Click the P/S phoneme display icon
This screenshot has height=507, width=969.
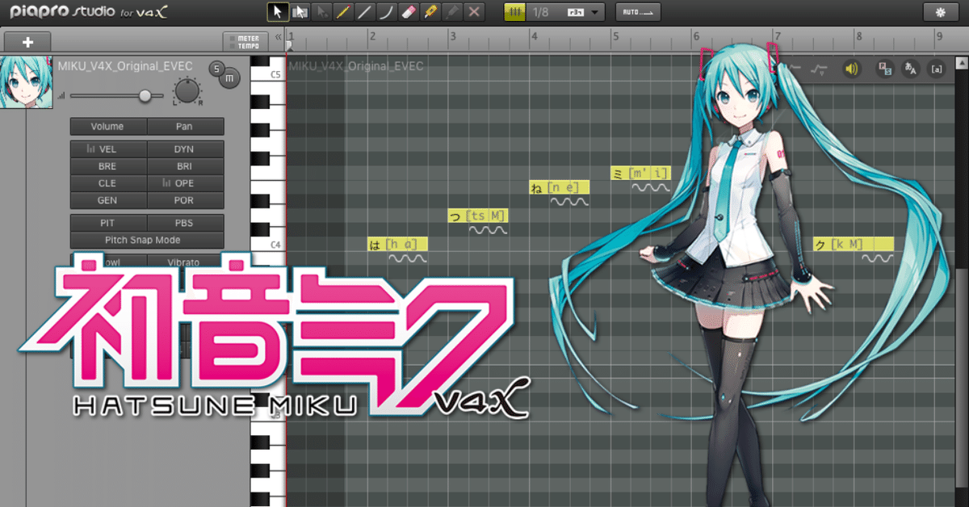click(x=884, y=69)
